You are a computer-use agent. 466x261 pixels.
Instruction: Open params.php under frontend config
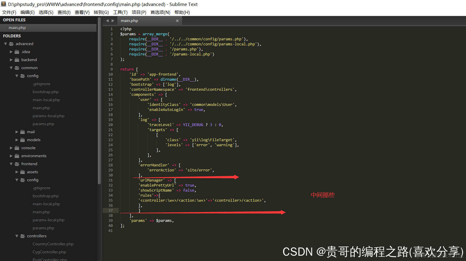pyautogui.click(x=43, y=228)
